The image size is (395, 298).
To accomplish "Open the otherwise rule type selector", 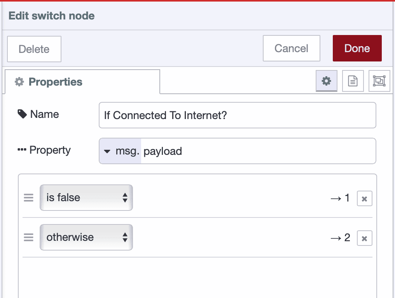I will pos(86,237).
